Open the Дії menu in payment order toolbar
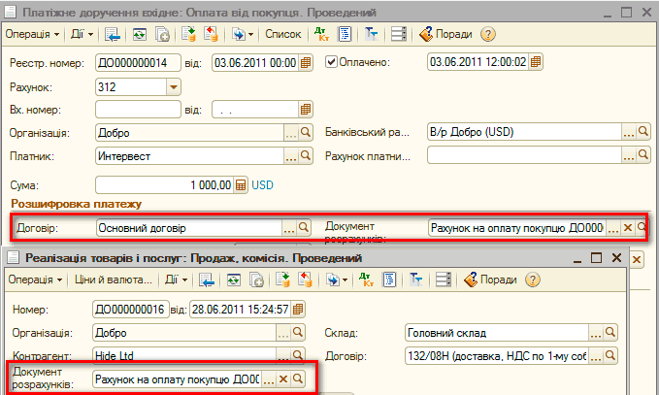Viewport: 659px width, 395px height. tap(82, 34)
